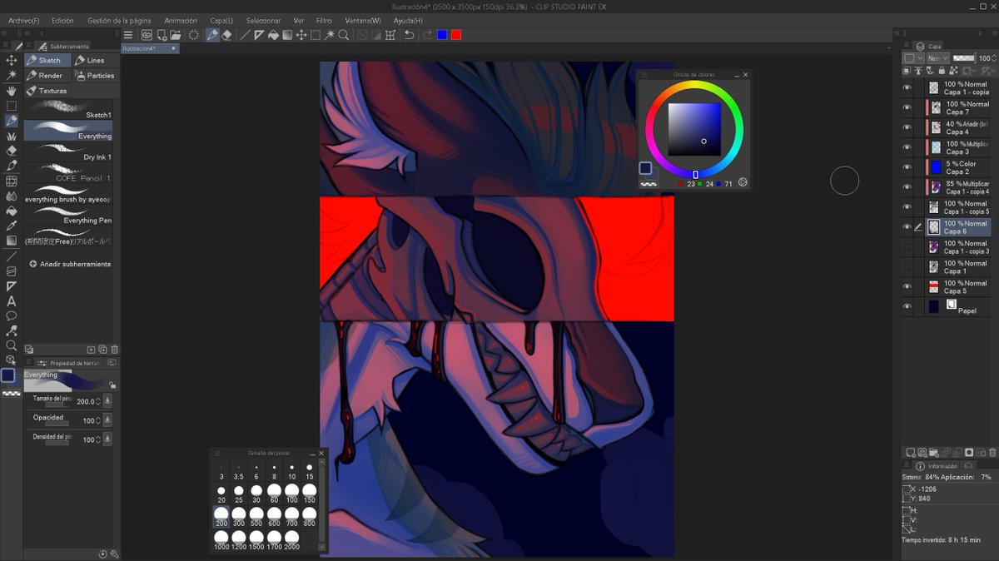Open brush size dynamics button beside 200.0

pos(108,401)
